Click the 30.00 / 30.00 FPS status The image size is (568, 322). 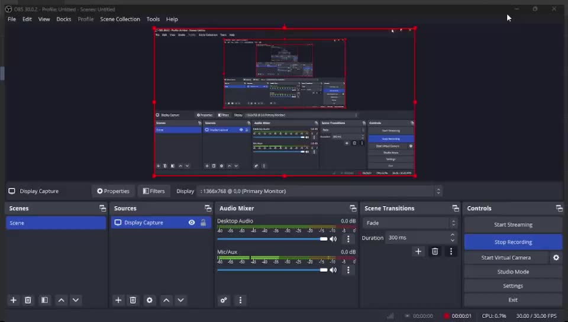point(536,316)
